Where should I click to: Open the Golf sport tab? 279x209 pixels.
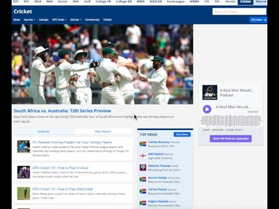(87, 2)
